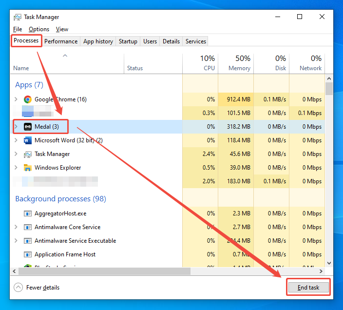Click the Task Manager row icon

click(x=28, y=154)
